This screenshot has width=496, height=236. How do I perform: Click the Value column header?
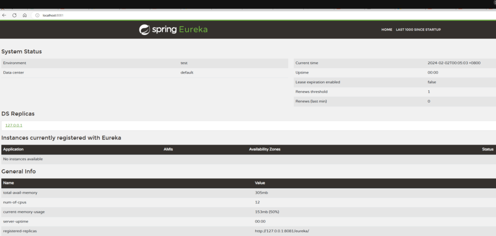point(260,183)
